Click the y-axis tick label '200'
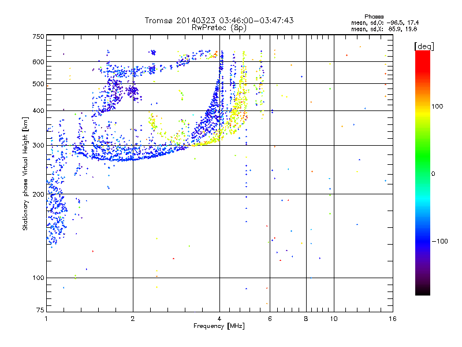Viewport: 462px width, 347px height. coord(38,194)
